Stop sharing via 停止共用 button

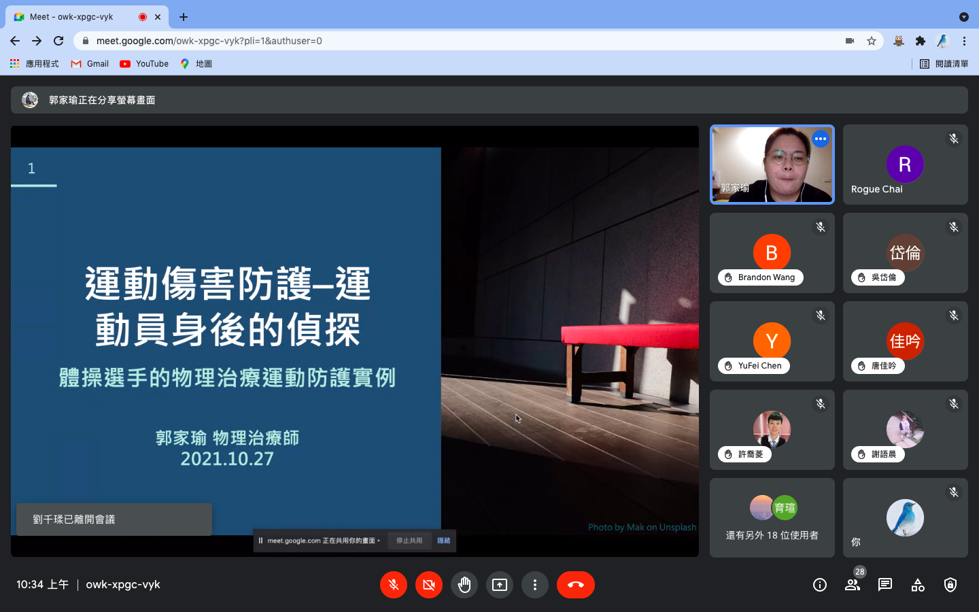coord(409,541)
